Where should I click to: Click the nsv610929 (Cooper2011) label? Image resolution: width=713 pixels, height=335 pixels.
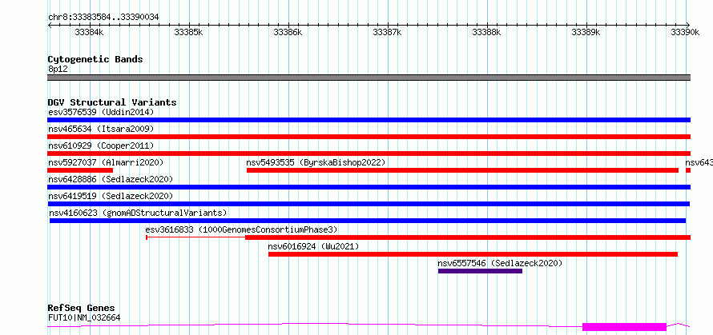tap(101, 146)
